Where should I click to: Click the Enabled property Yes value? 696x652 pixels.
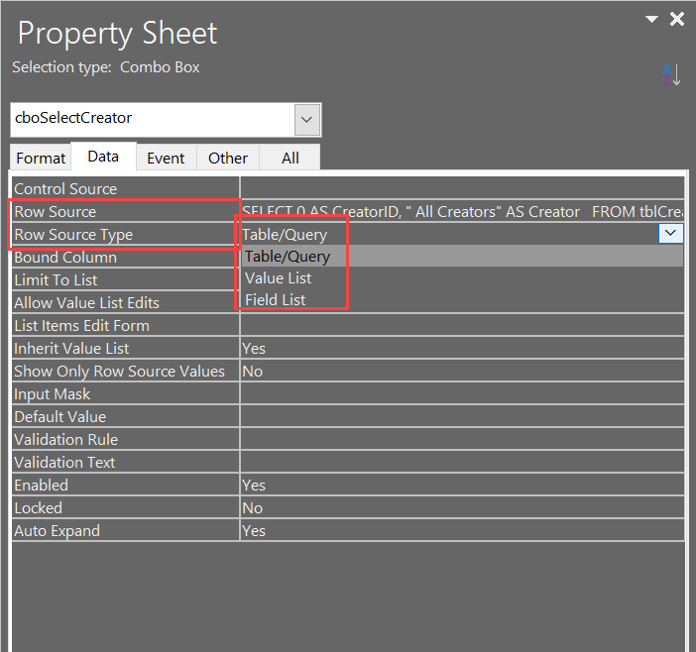461,485
